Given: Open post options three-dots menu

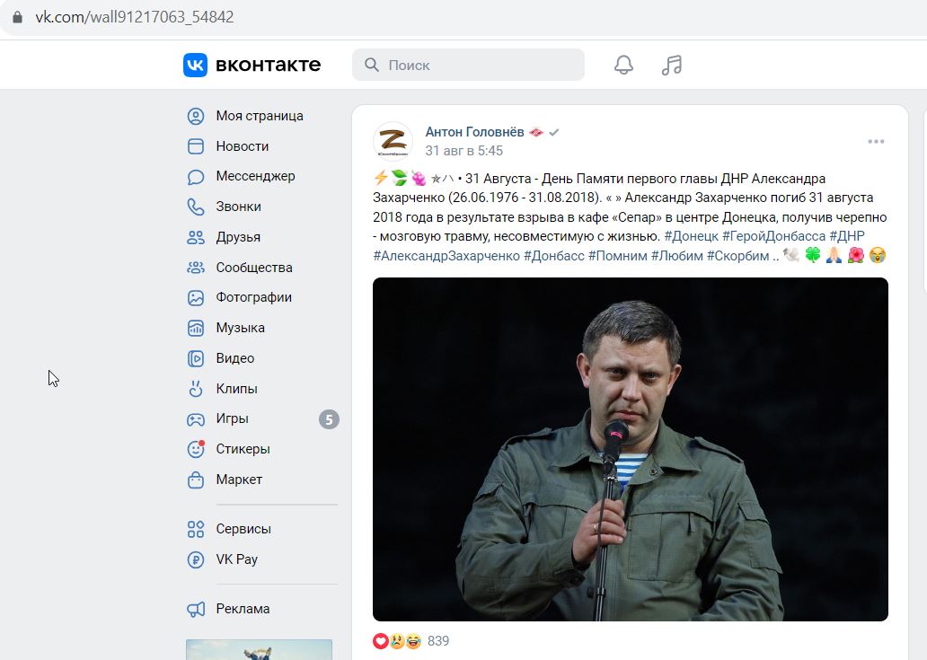Looking at the screenshot, I should pyautogui.click(x=876, y=141).
